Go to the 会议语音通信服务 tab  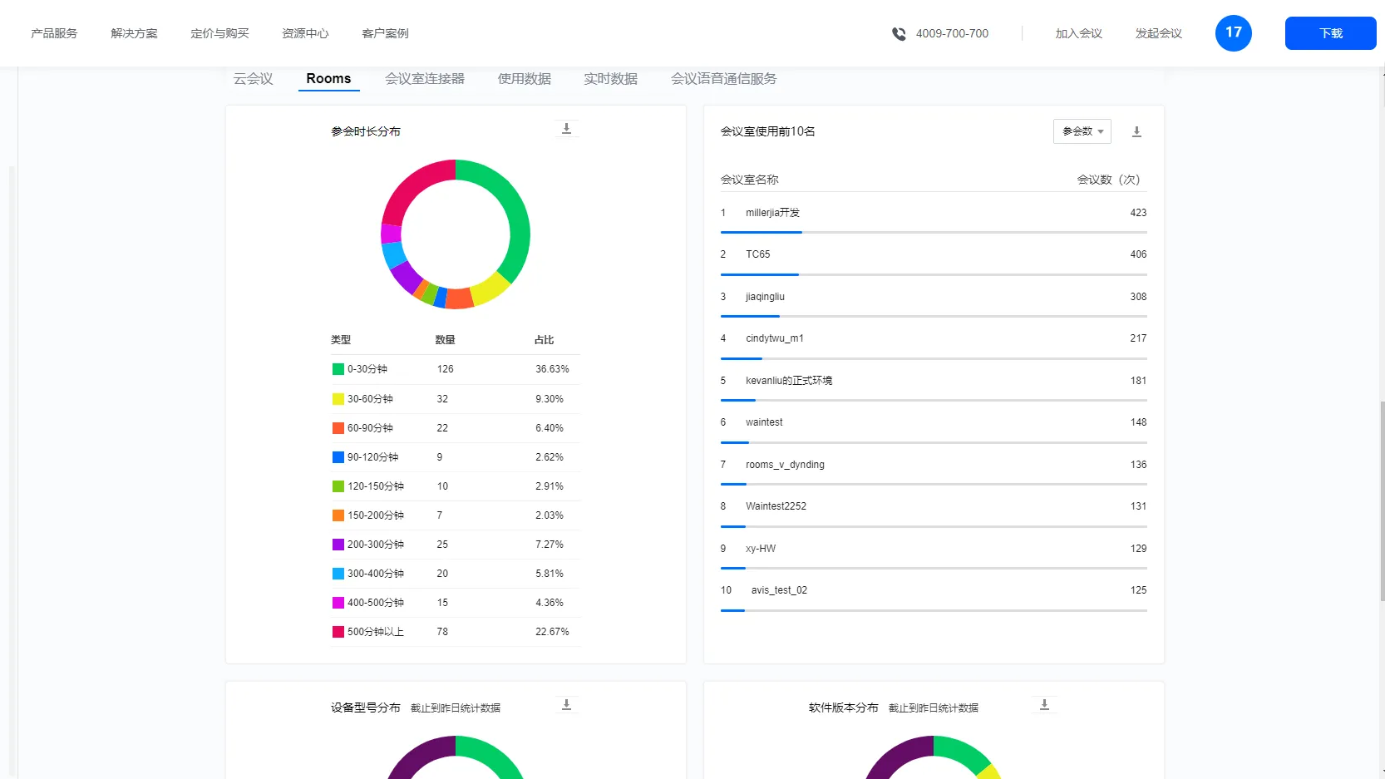click(x=723, y=78)
